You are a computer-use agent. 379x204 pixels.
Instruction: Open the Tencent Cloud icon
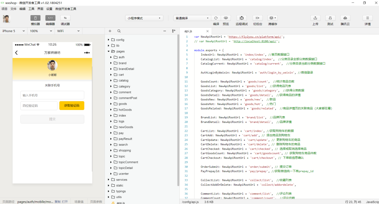pos(345,18)
